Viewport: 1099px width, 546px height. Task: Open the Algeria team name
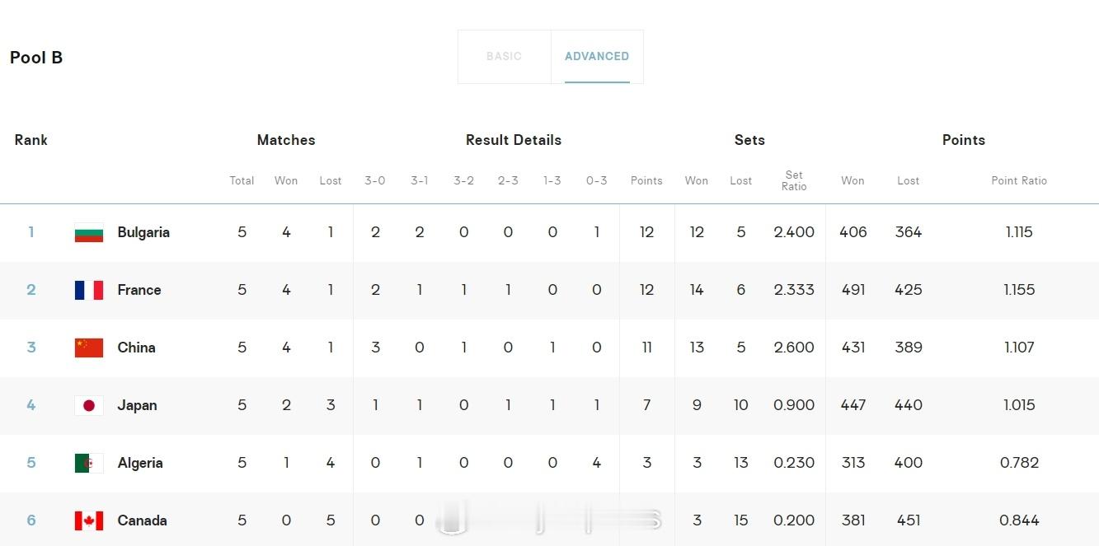tap(140, 463)
